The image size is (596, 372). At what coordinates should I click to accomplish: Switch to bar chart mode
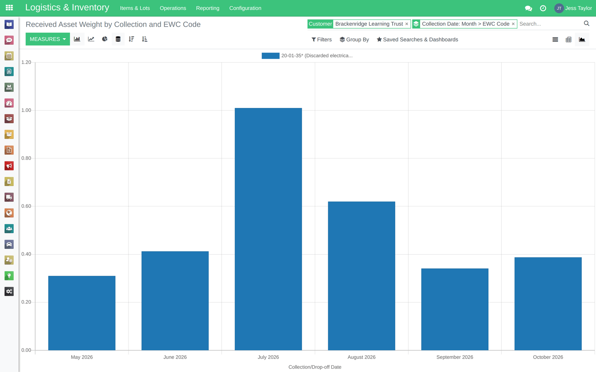[77, 39]
